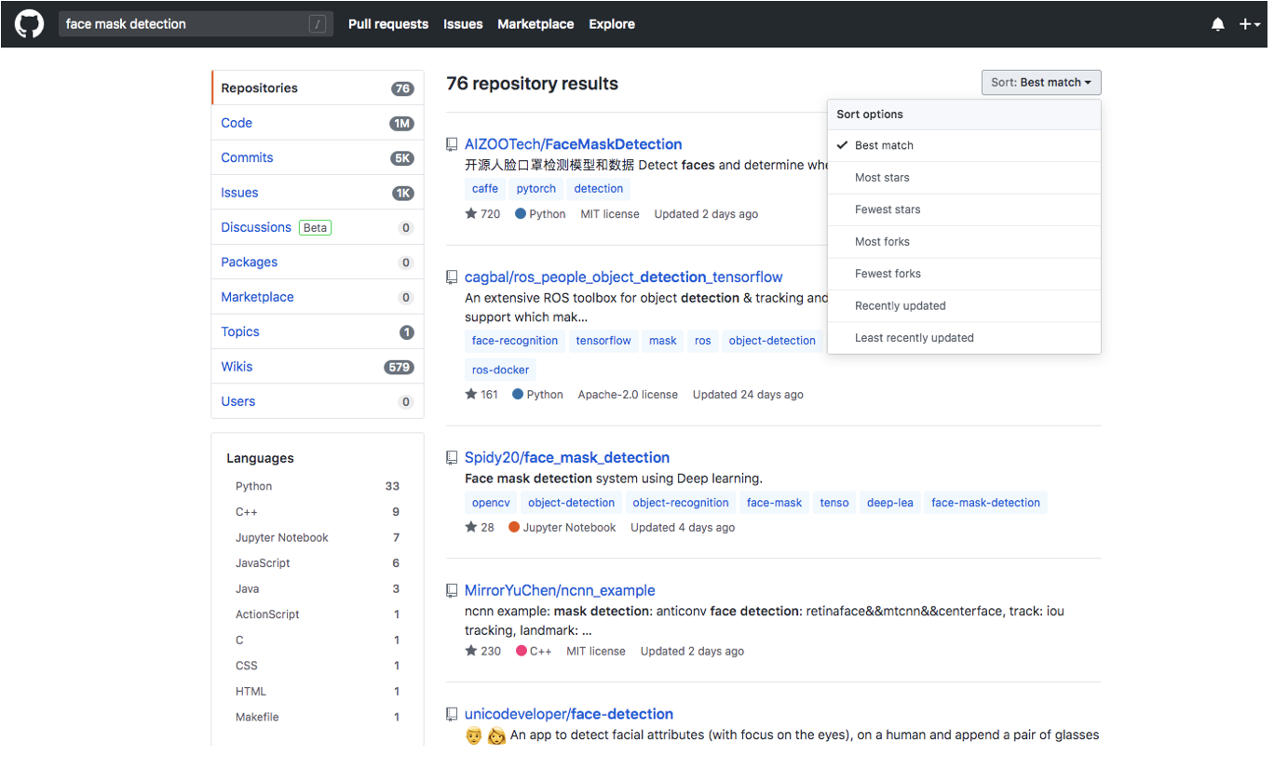Select Wikis result category
The height and width of the screenshot is (769, 1274).
pos(318,367)
